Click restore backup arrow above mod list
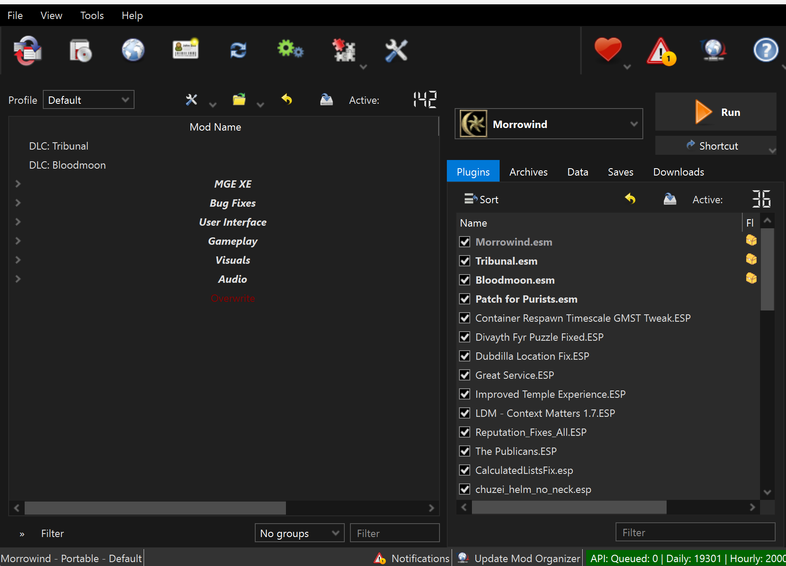Screen dimensions: 786x566 (x=287, y=99)
